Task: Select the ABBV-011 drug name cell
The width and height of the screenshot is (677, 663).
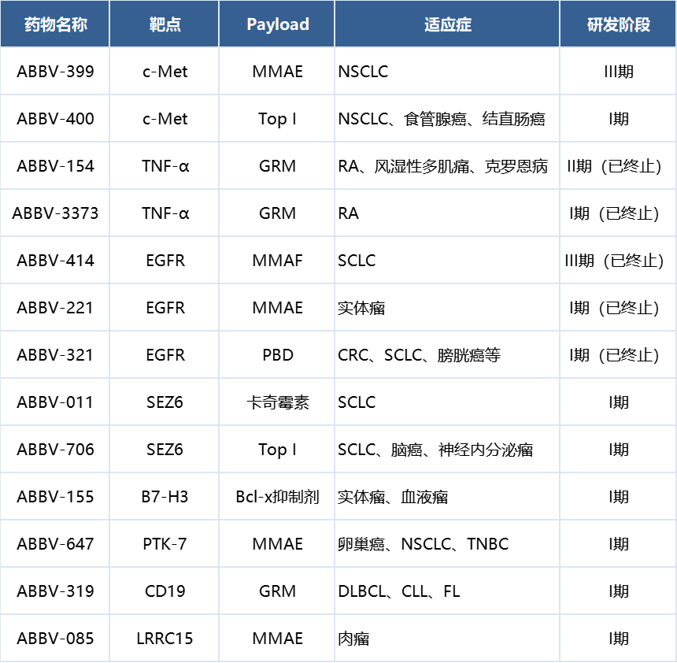Action: (x=55, y=402)
